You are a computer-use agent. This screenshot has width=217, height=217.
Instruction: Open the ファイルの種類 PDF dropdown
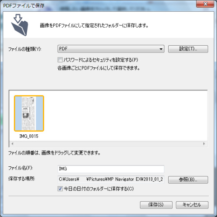coord(111,49)
